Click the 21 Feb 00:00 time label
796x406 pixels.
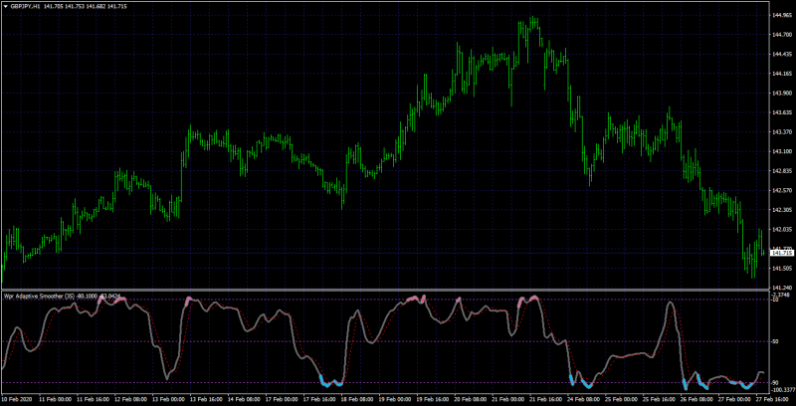coord(509,400)
